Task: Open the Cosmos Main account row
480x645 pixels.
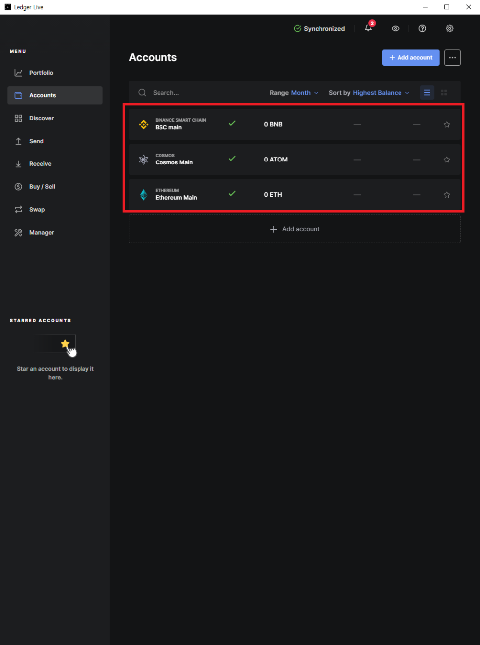Action: pyautogui.click(x=295, y=160)
